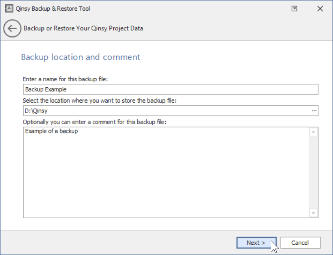Click the backup file name field
Viewport: 333px width, 255px height.
[x=170, y=89]
